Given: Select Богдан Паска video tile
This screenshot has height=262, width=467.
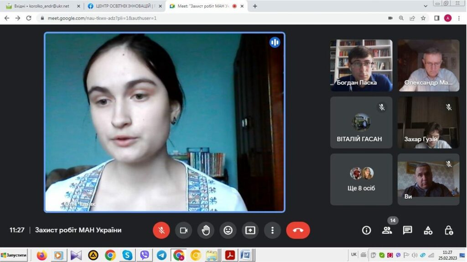Looking at the screenshot, I should 361,65.
